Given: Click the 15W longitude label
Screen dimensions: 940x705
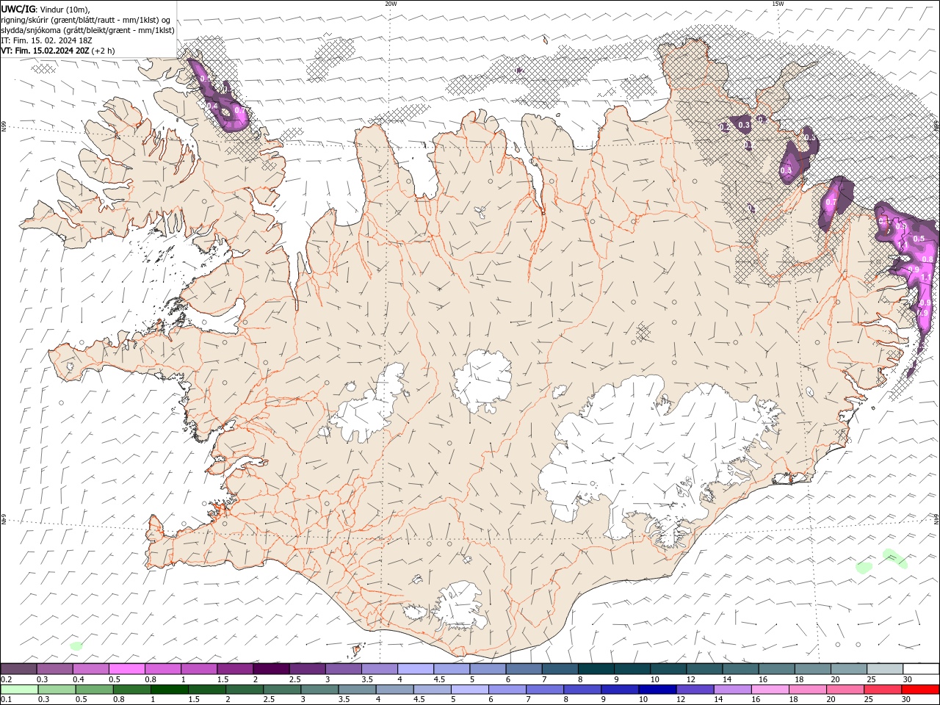Looking at the screenshot, I should (x=777, y=4).
